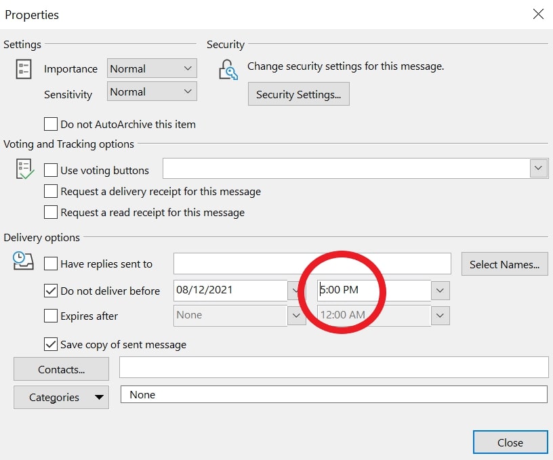This screenshot has width=553, height=460.
Task: Enable Request a delivery receipt checkbox
Action: pos(51,191)
